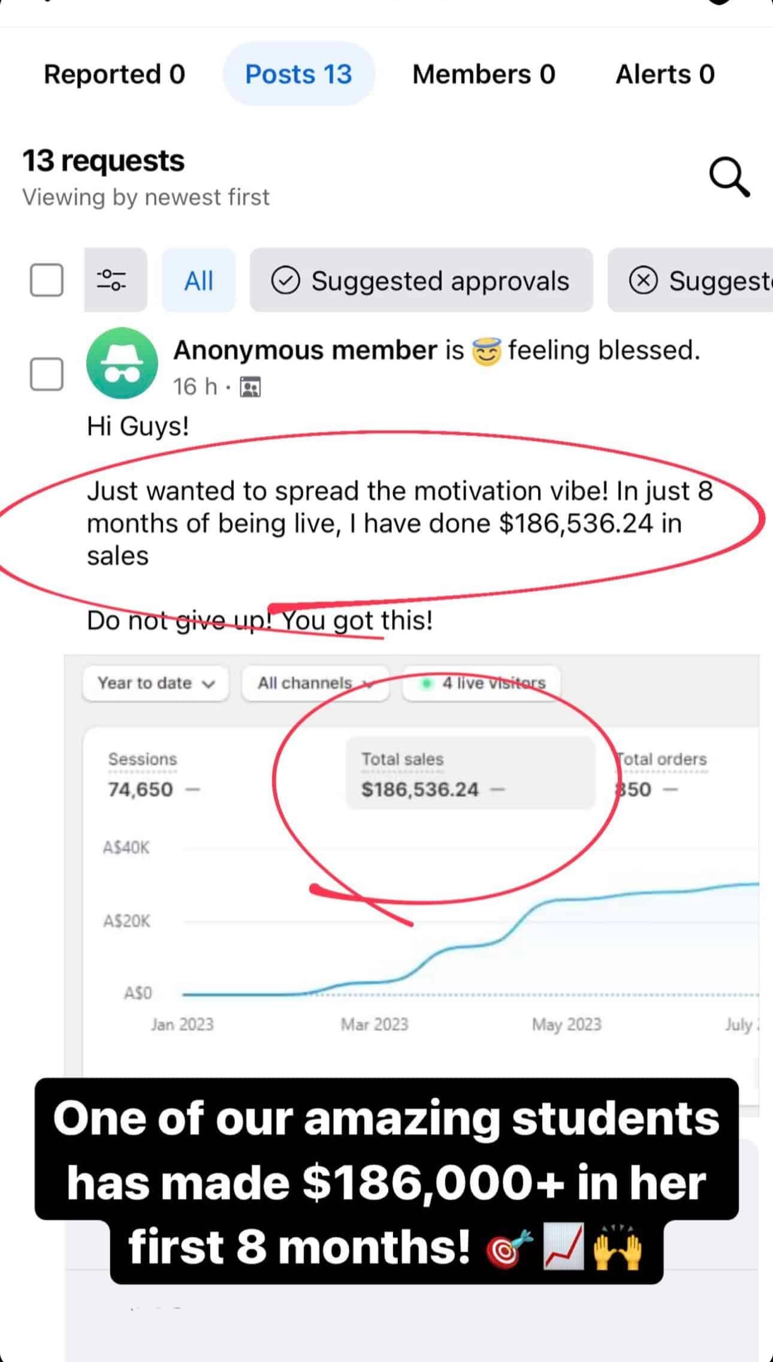Filter by Suggested approvals

(421, 281)
